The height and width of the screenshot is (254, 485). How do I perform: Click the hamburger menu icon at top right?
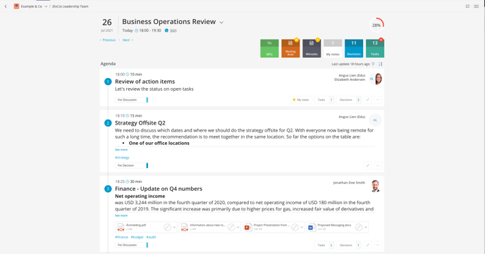(x=477, y=6)
